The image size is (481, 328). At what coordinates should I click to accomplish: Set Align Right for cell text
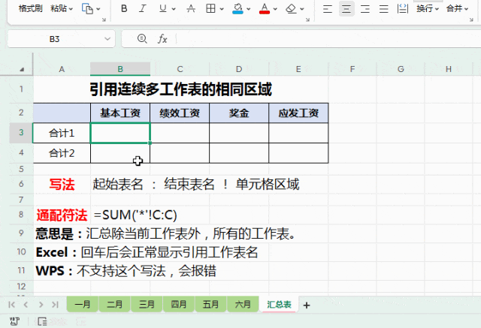coord(365,8)
